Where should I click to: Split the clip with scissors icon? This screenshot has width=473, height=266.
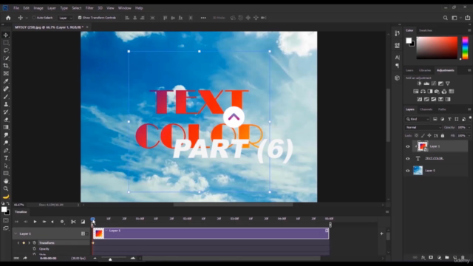coord(73,222)
